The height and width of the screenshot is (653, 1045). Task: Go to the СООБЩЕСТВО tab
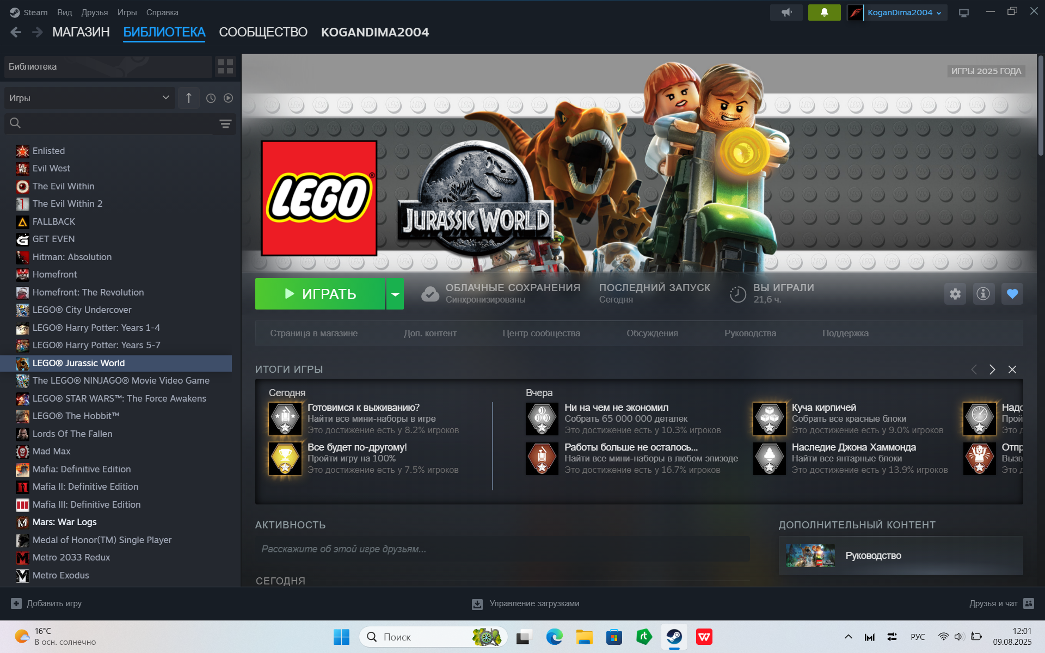[263, 32]
